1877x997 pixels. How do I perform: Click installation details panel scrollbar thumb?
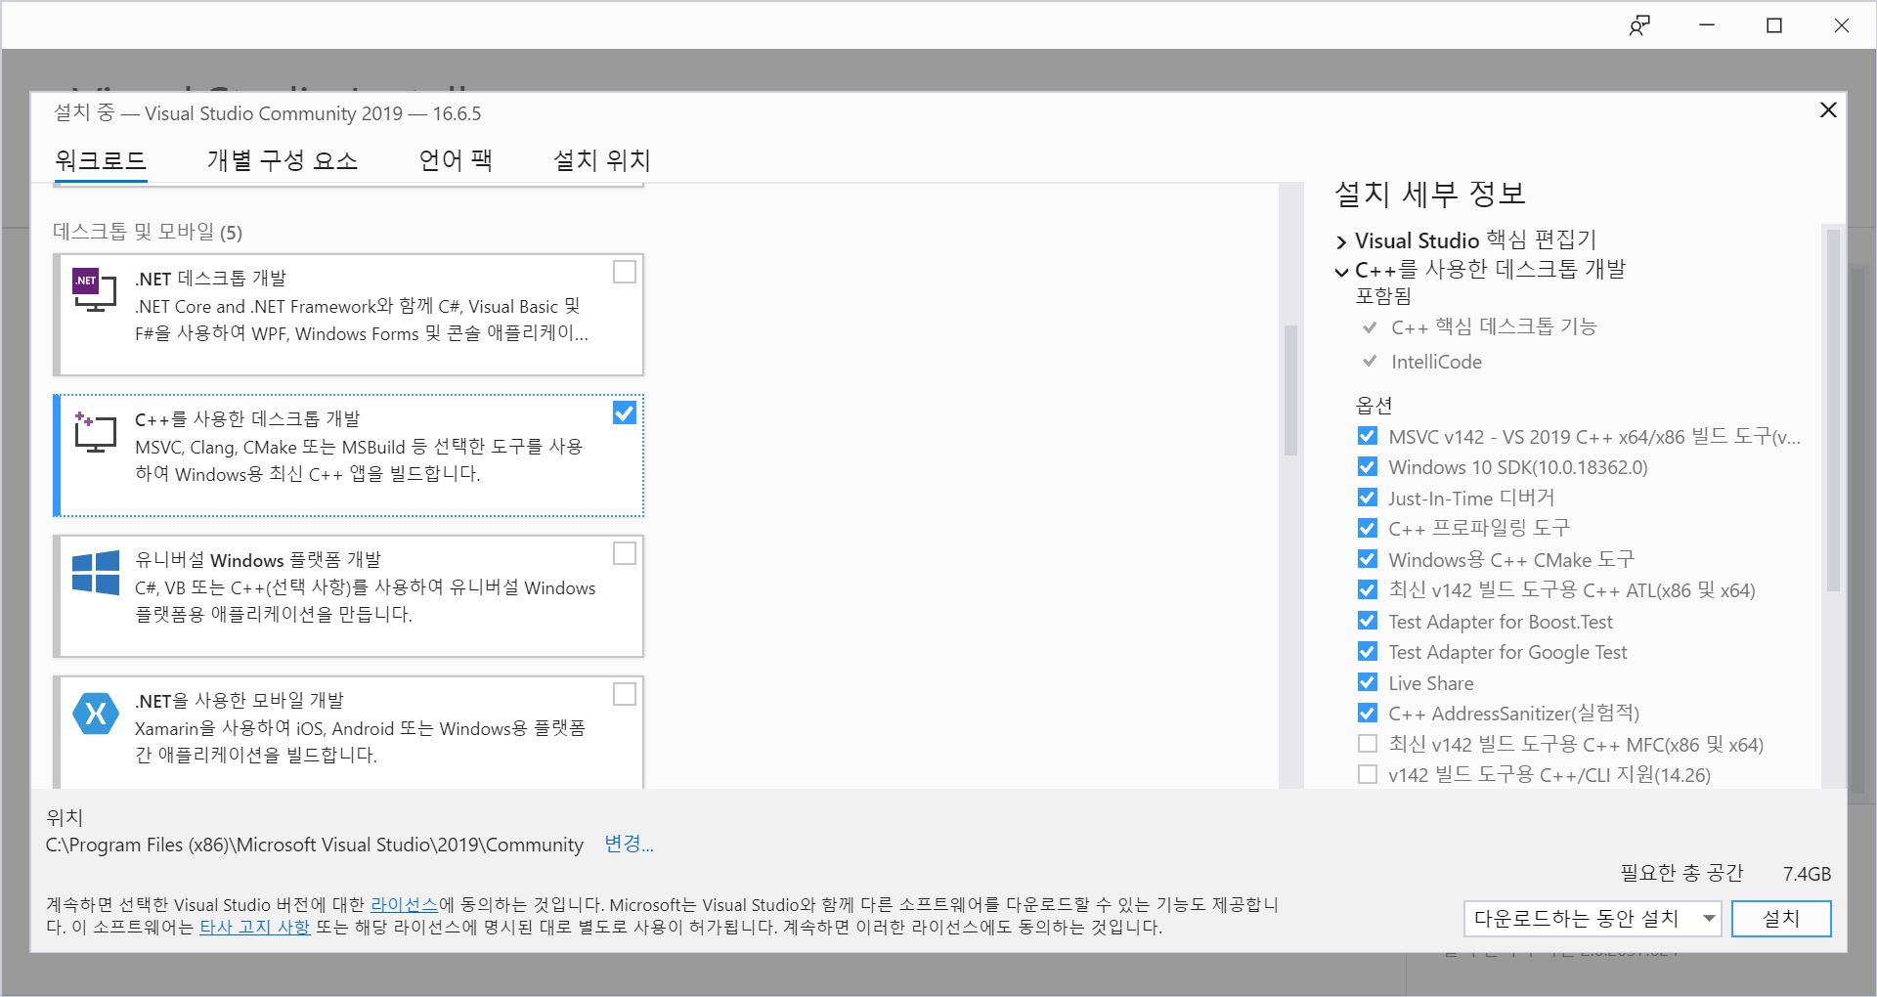click(1833, 411)
